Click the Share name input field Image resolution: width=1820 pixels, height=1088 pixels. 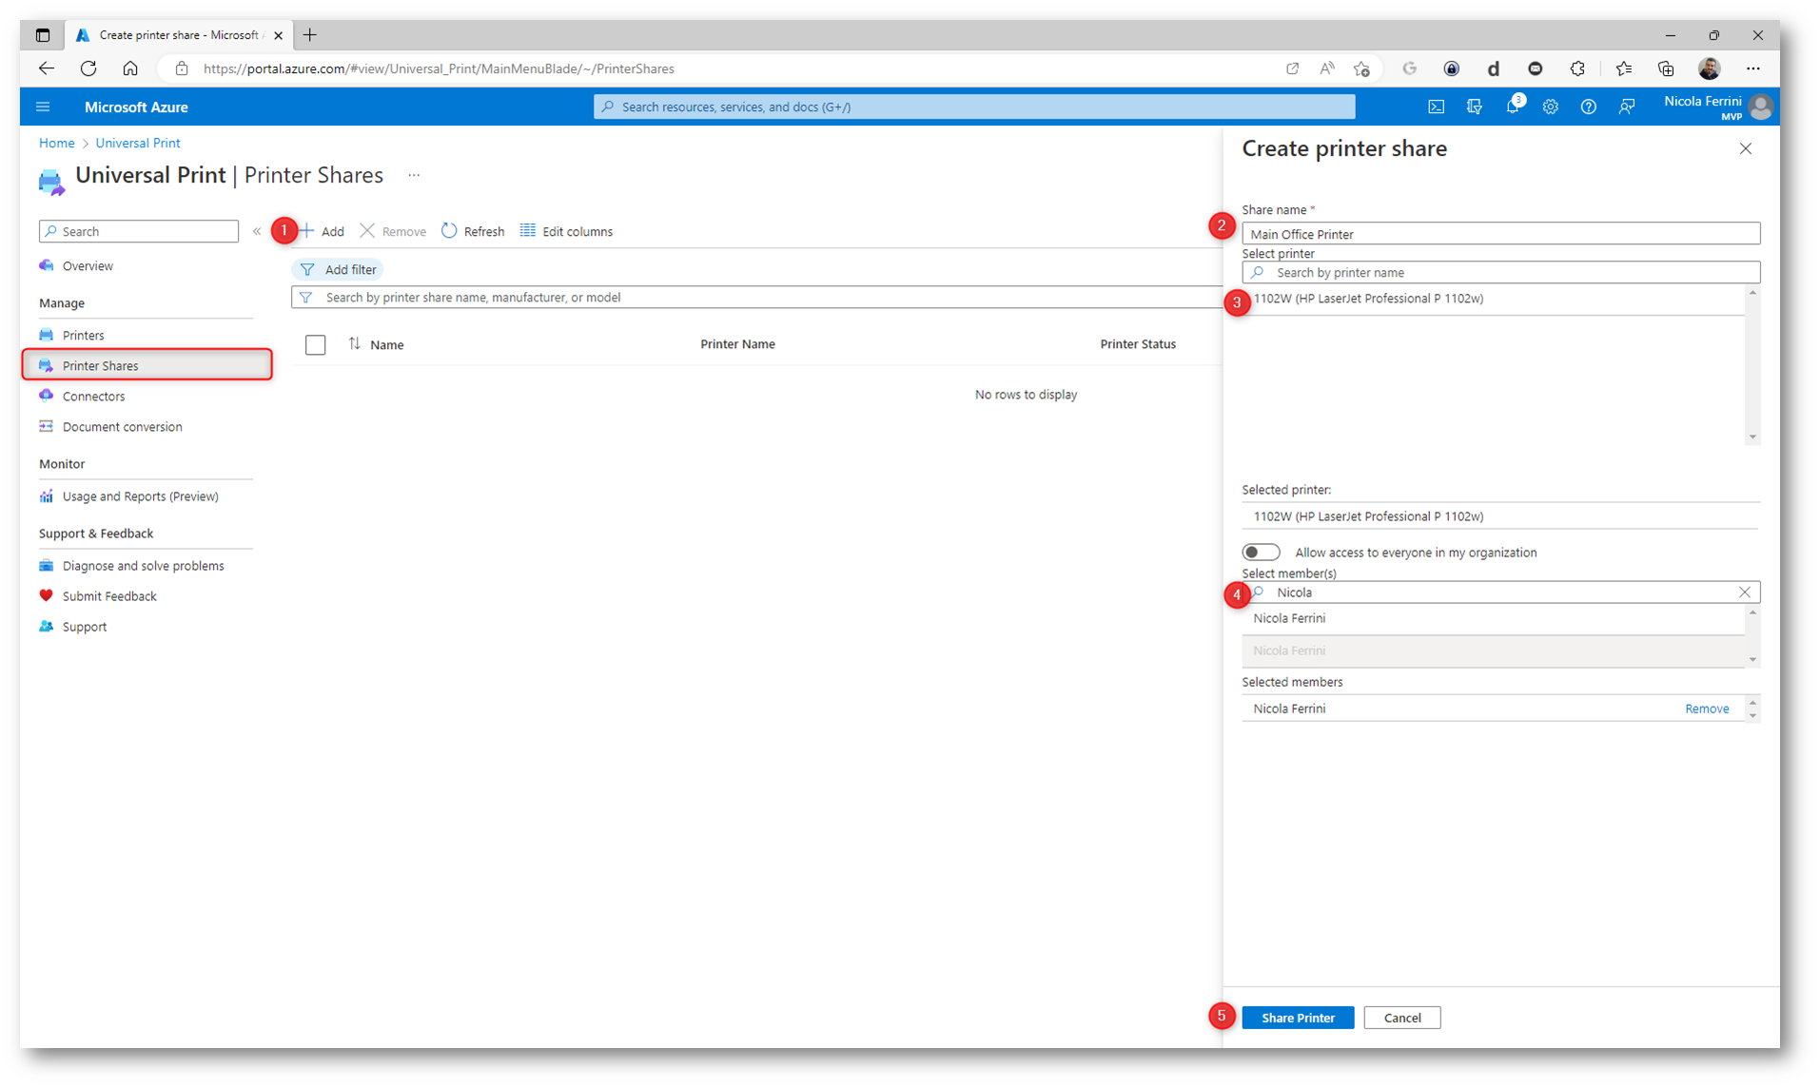coord(1500,234)
